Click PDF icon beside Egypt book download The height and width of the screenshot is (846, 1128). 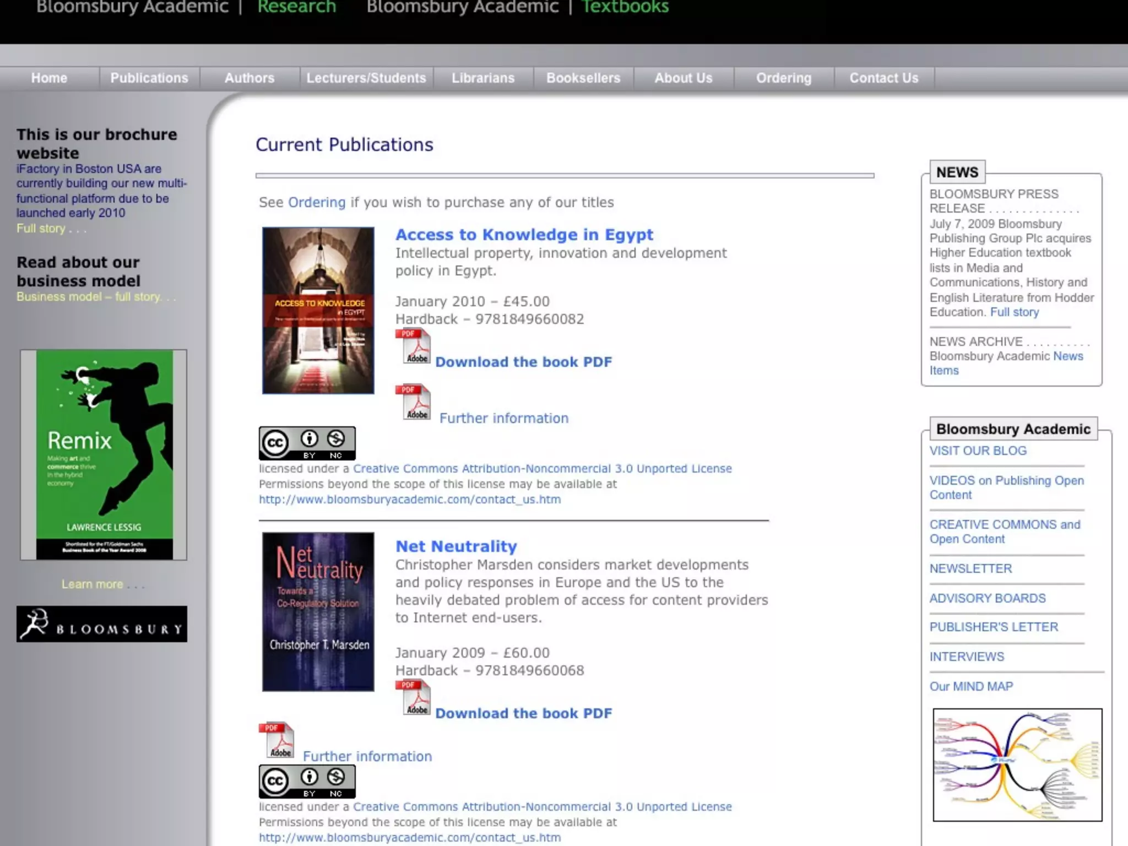(413, 346)
